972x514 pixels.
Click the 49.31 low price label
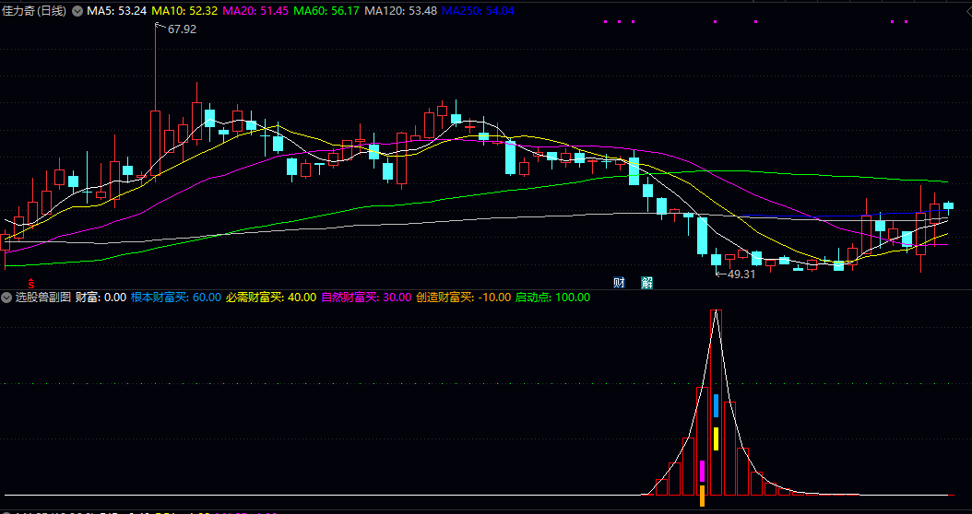[741, 274]
